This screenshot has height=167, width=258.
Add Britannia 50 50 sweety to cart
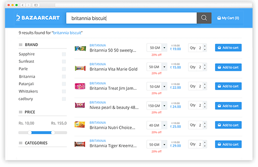(x=228, y=48)
